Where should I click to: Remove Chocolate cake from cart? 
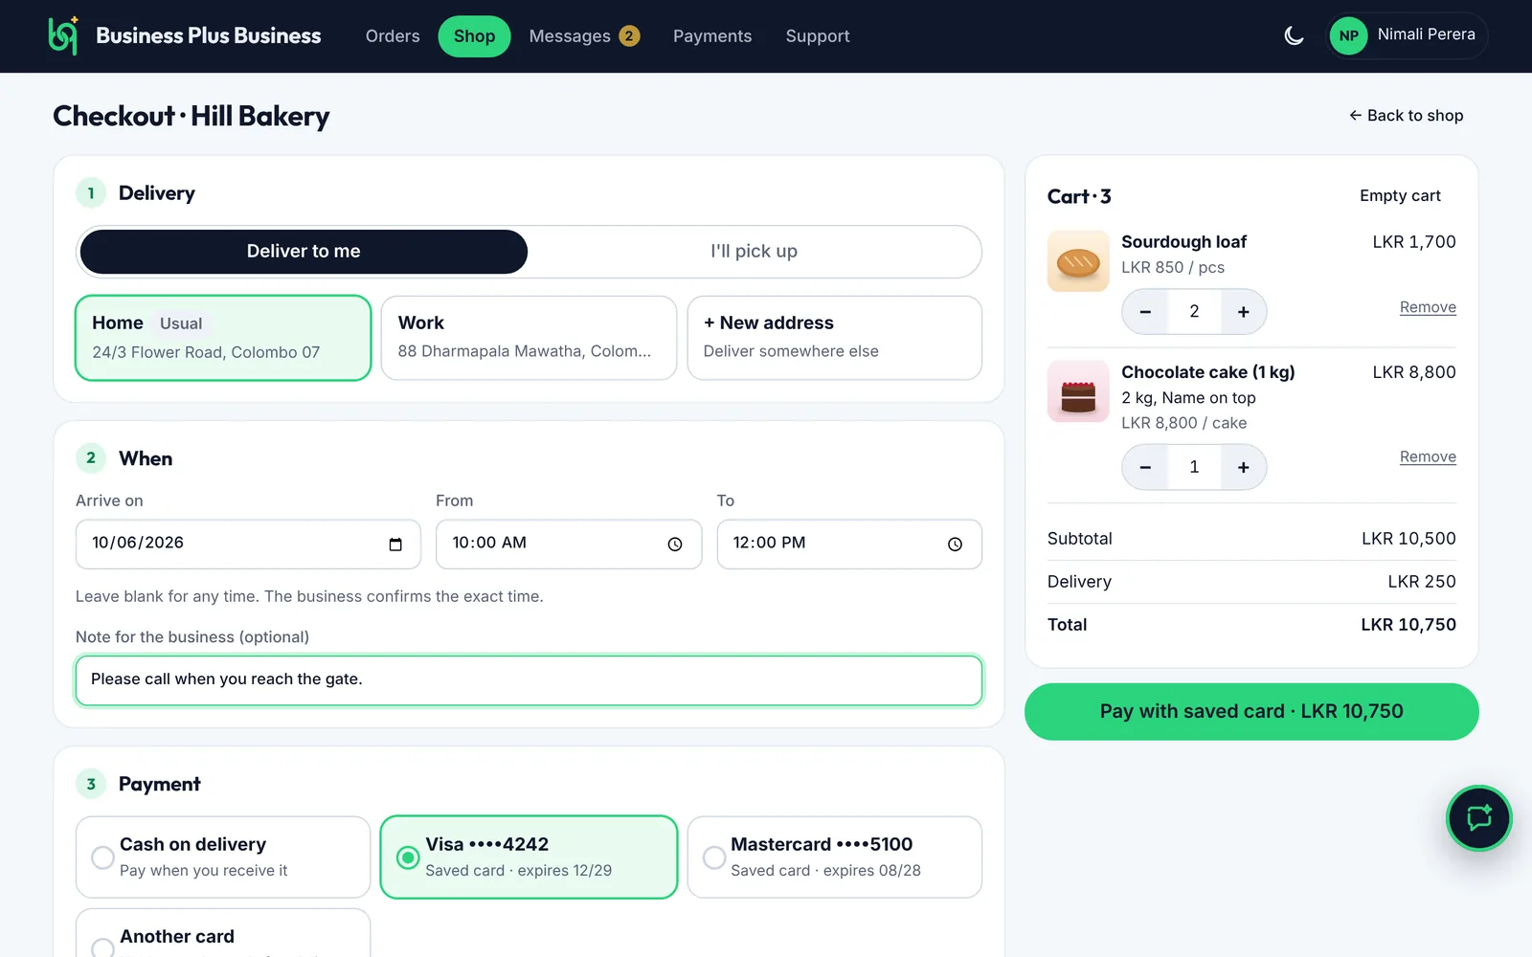1428,457
